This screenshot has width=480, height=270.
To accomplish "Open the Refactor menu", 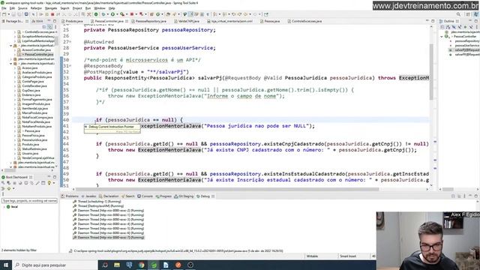I will (x=36, y=8).
